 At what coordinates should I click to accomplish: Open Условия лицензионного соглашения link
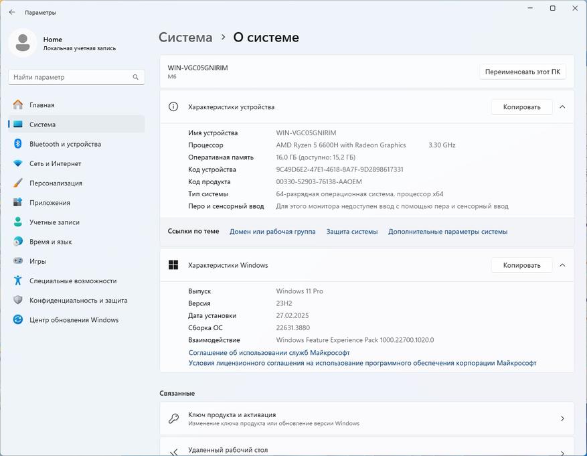(362, 363)
